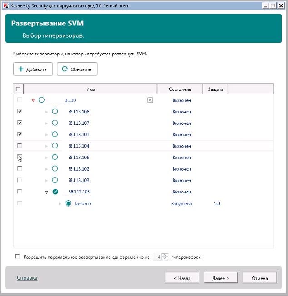
Task: Go back with the Назад button
Action: [182, 278]
